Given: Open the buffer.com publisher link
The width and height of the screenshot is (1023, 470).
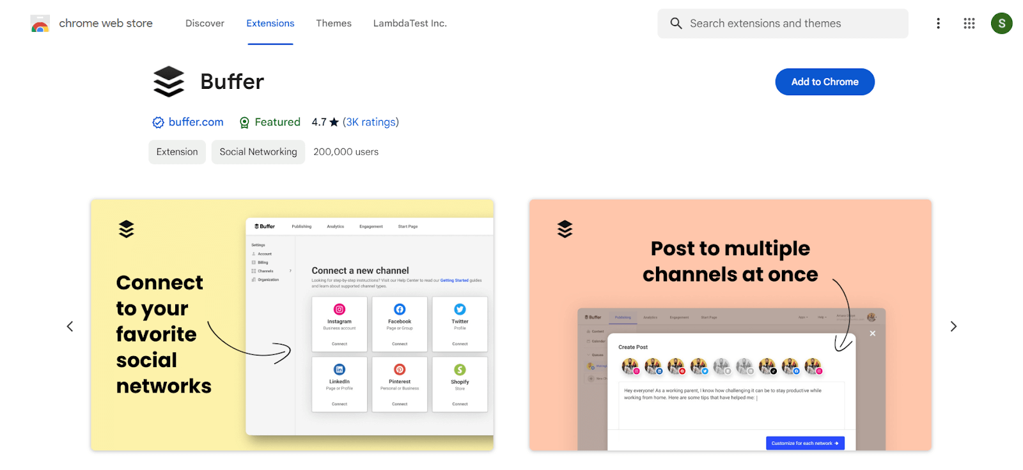Looking at the screenshot, I should point(196,122).
